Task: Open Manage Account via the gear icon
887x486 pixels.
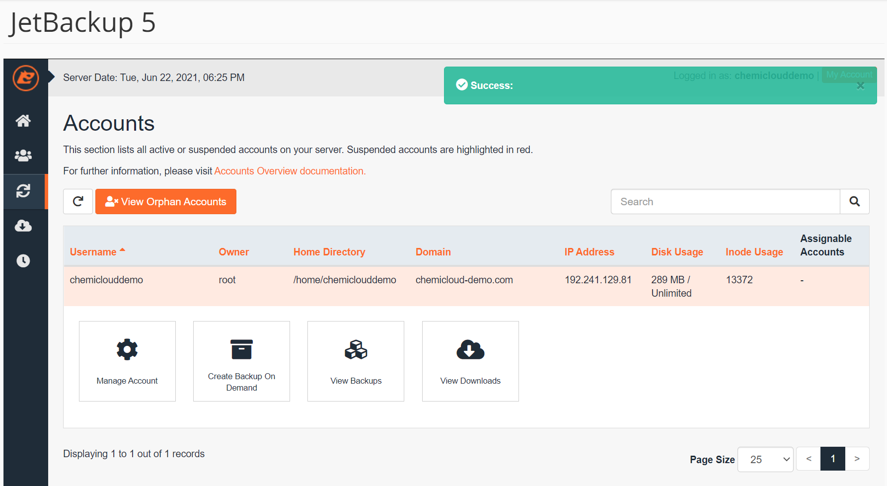Action: (127, 349)
